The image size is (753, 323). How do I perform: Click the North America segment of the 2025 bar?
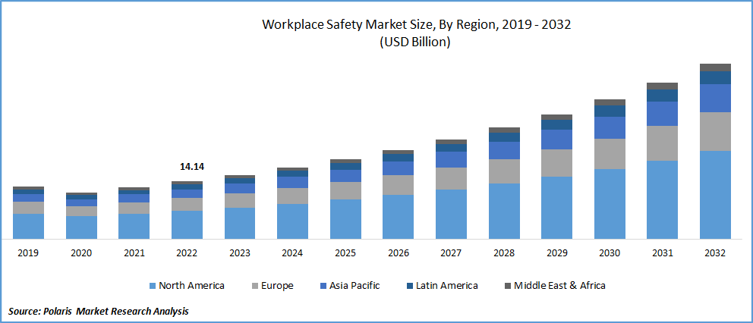[345, 219]
